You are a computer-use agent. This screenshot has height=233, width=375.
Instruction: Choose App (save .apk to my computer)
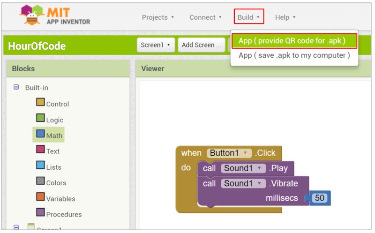(x=294, y=55)
